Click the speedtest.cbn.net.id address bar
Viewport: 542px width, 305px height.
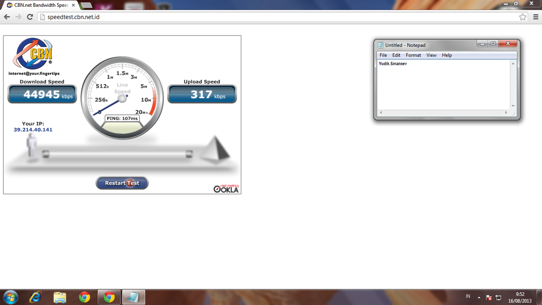pos(279,17)
